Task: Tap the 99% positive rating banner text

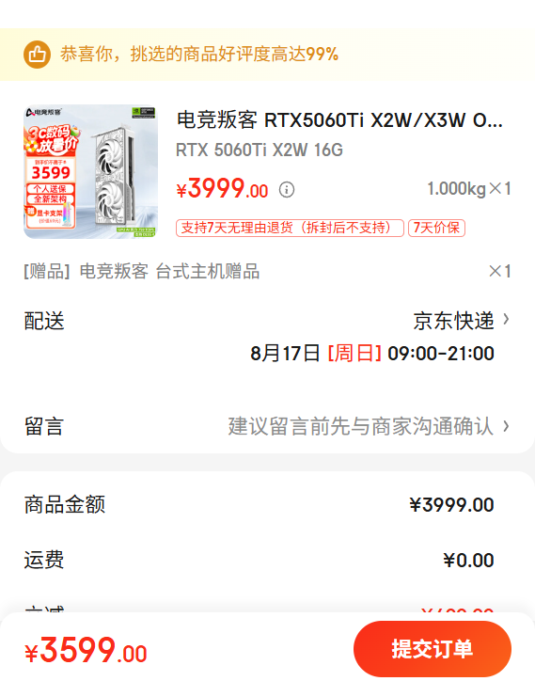Action: [x=199, y=55]
